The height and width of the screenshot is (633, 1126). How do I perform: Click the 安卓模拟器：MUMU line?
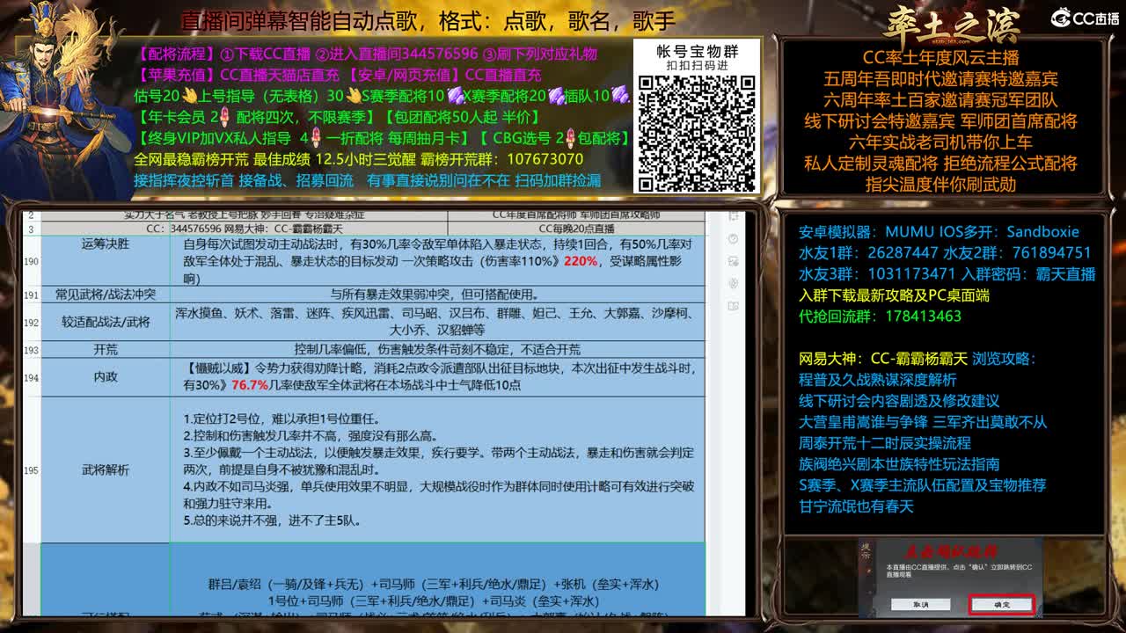pyautogui.click(x=939, y=232)
